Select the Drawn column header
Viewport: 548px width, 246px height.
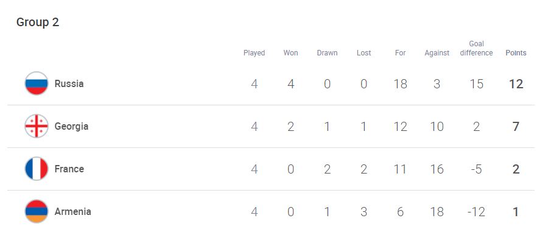pos(327,53)
